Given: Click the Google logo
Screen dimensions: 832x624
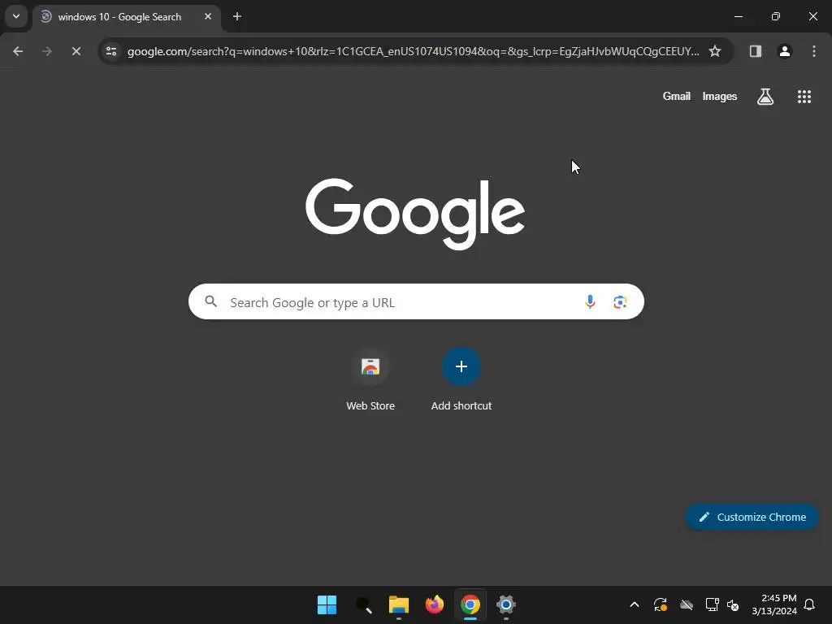Looking at the screenshot, I should [x=415, y=214].
